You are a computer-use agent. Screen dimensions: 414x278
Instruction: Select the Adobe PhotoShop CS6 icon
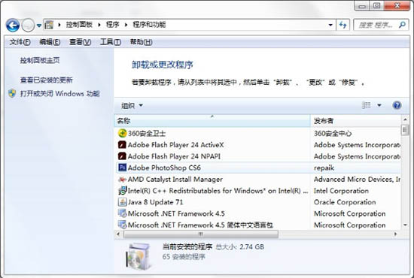click(x=122, y=168)
